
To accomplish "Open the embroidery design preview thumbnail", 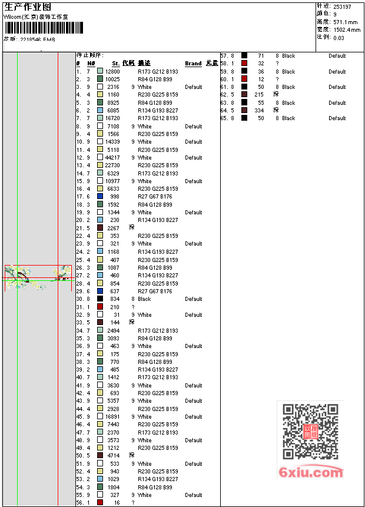I will click(38, 277).
